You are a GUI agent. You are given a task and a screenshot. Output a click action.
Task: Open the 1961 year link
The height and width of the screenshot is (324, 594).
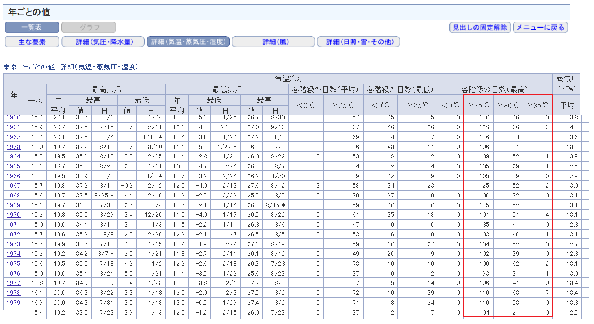(x=13, y=127)
